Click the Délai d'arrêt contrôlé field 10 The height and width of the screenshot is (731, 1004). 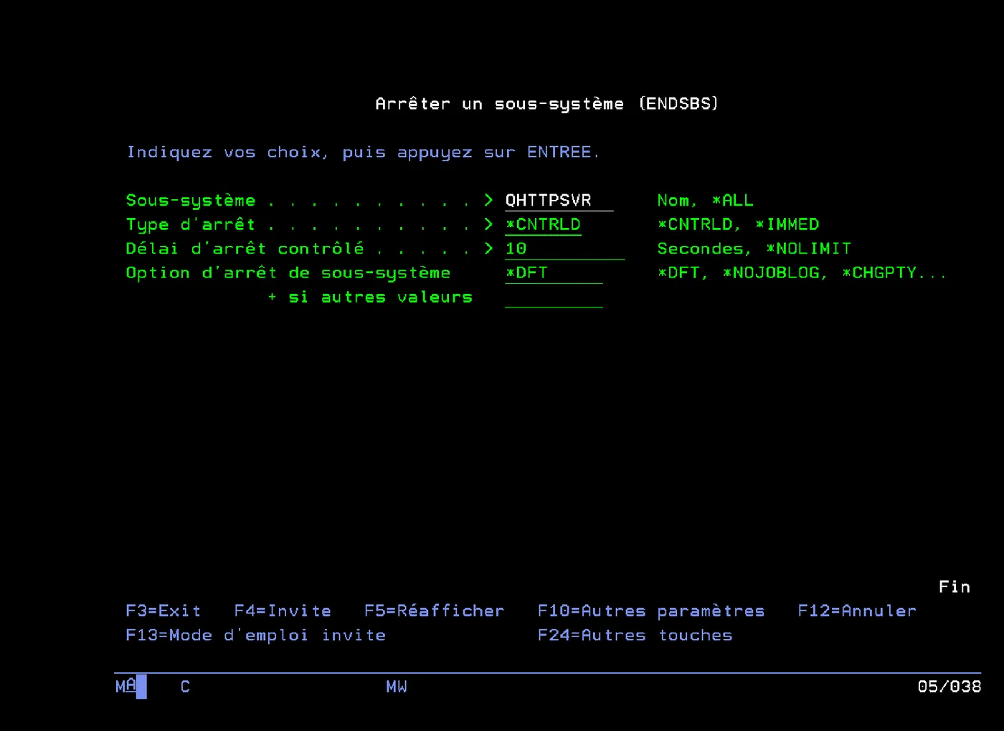coord(564,249)
